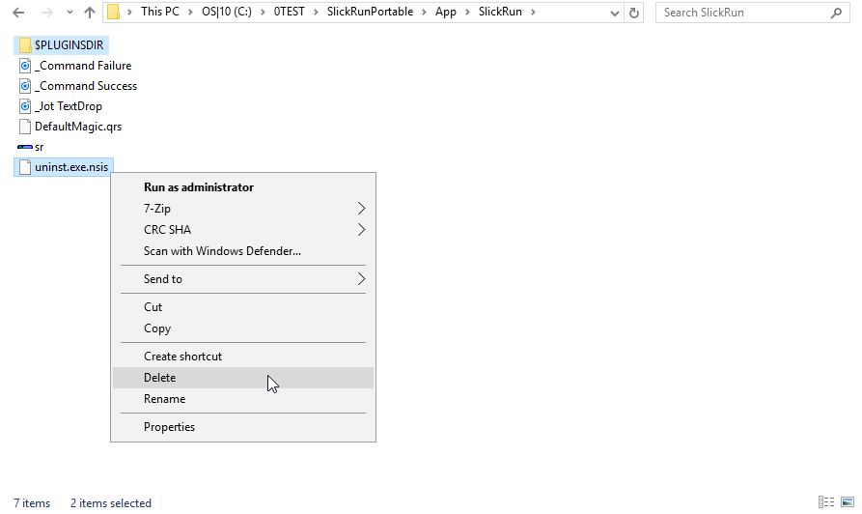The image size is (862, 514).
Task: Select the $PLUGINSDIR folder icon
Action: 25,45
